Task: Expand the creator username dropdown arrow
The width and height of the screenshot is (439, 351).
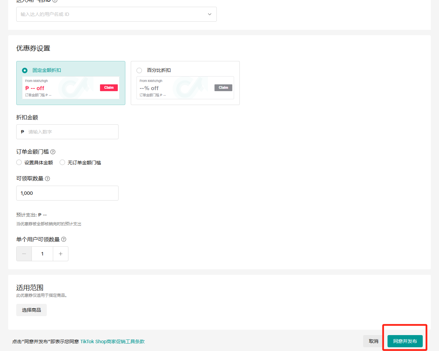Action: (210, 14)
